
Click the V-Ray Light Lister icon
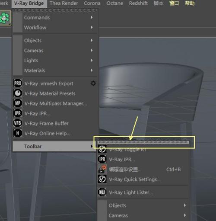[x=102, y=192]
